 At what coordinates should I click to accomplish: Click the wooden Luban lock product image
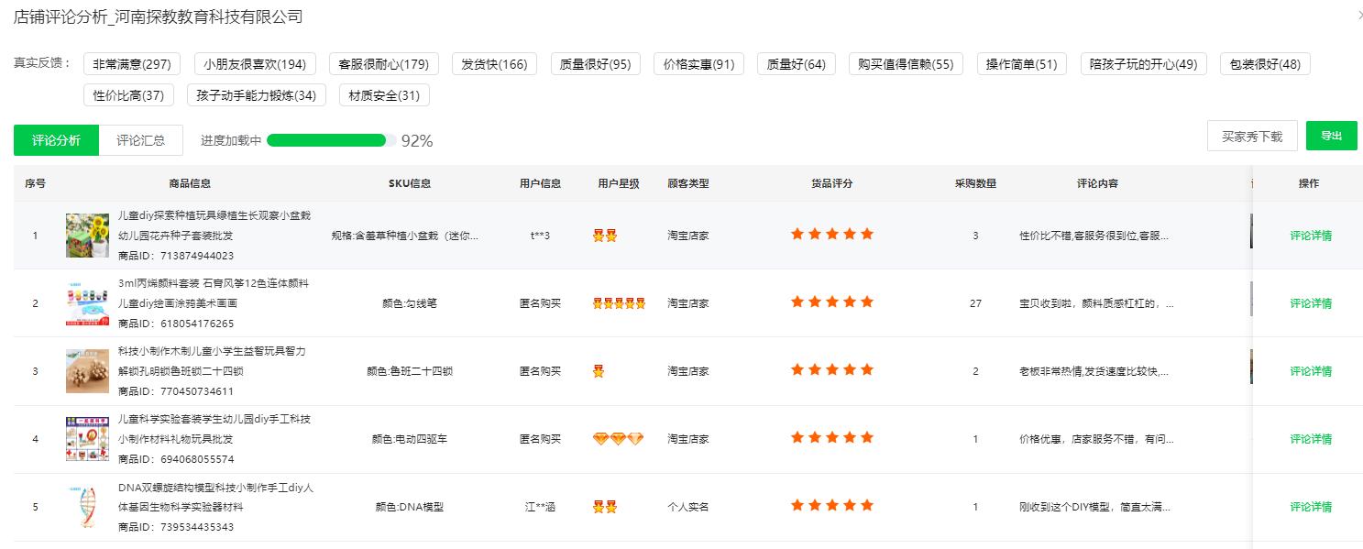tap(87, 371)
